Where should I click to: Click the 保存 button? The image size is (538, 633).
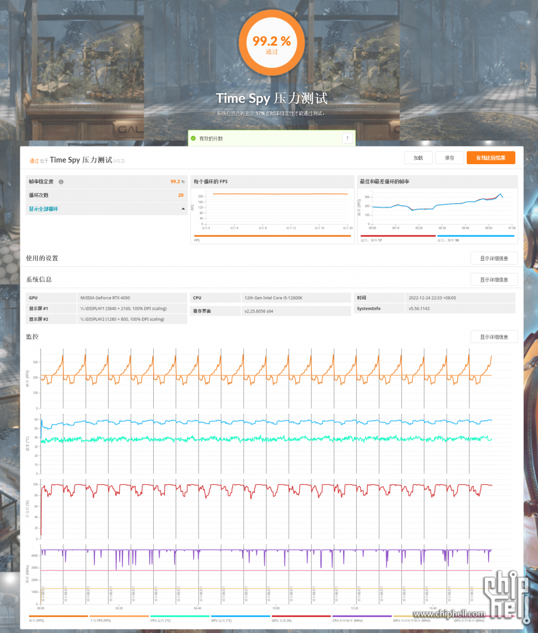pyautogui.click(x=450, y=158)
